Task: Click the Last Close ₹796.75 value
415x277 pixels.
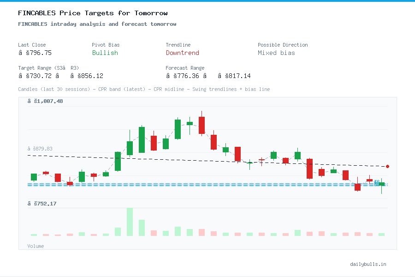Action: 36,53
